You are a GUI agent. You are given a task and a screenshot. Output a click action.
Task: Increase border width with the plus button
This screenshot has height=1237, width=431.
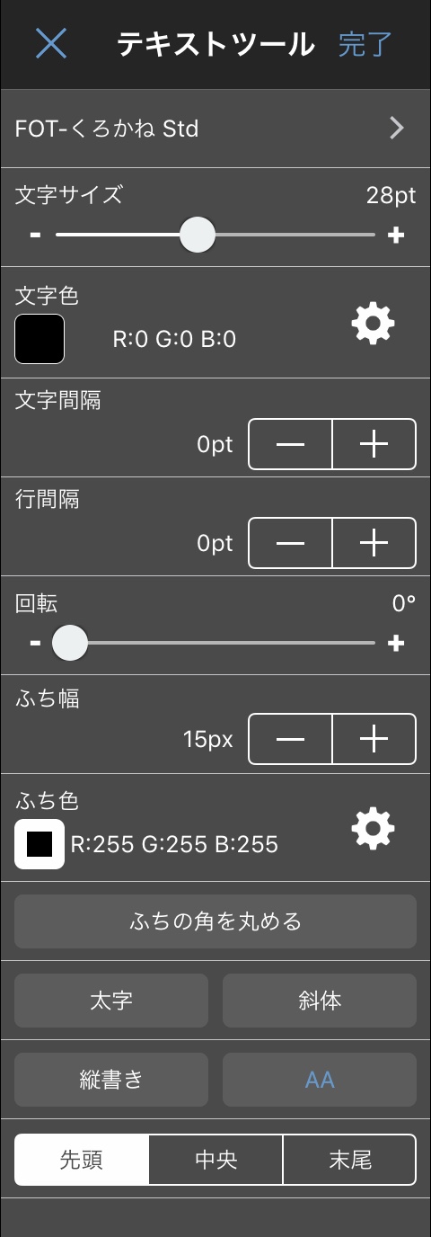[x=374, y=739]
